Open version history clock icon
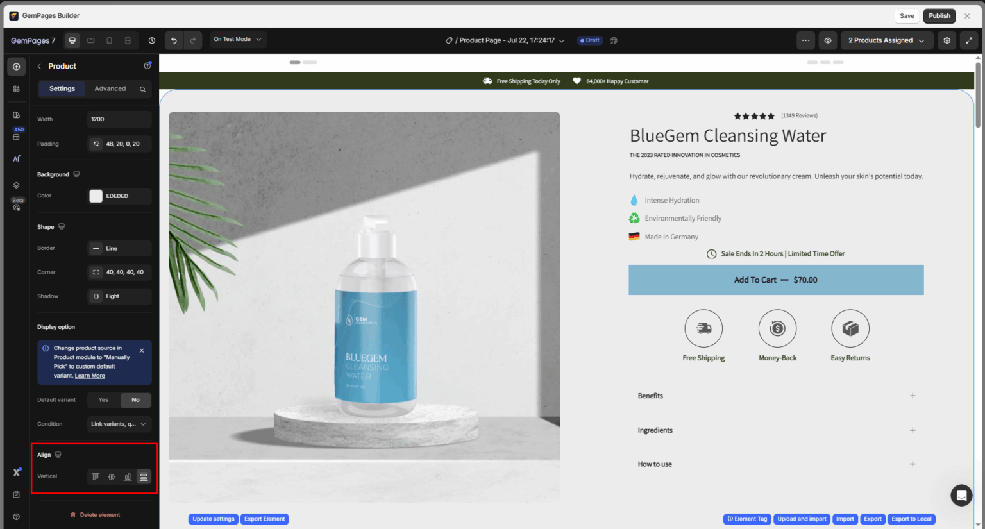 click(x=152, y=40)
